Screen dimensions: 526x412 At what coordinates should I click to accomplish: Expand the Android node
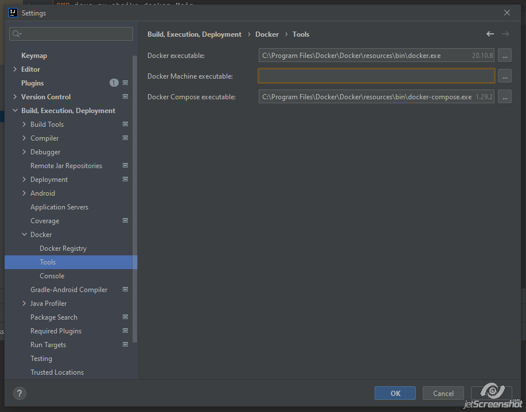click(24, 193)
